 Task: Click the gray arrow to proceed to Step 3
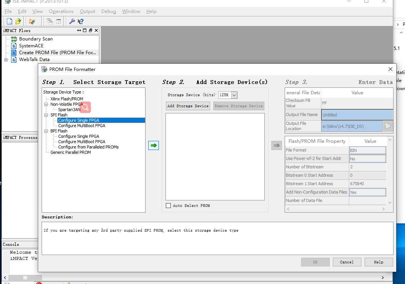(x=276, y=145)
